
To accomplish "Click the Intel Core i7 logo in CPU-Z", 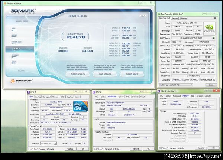I will [x=81, y=106].
